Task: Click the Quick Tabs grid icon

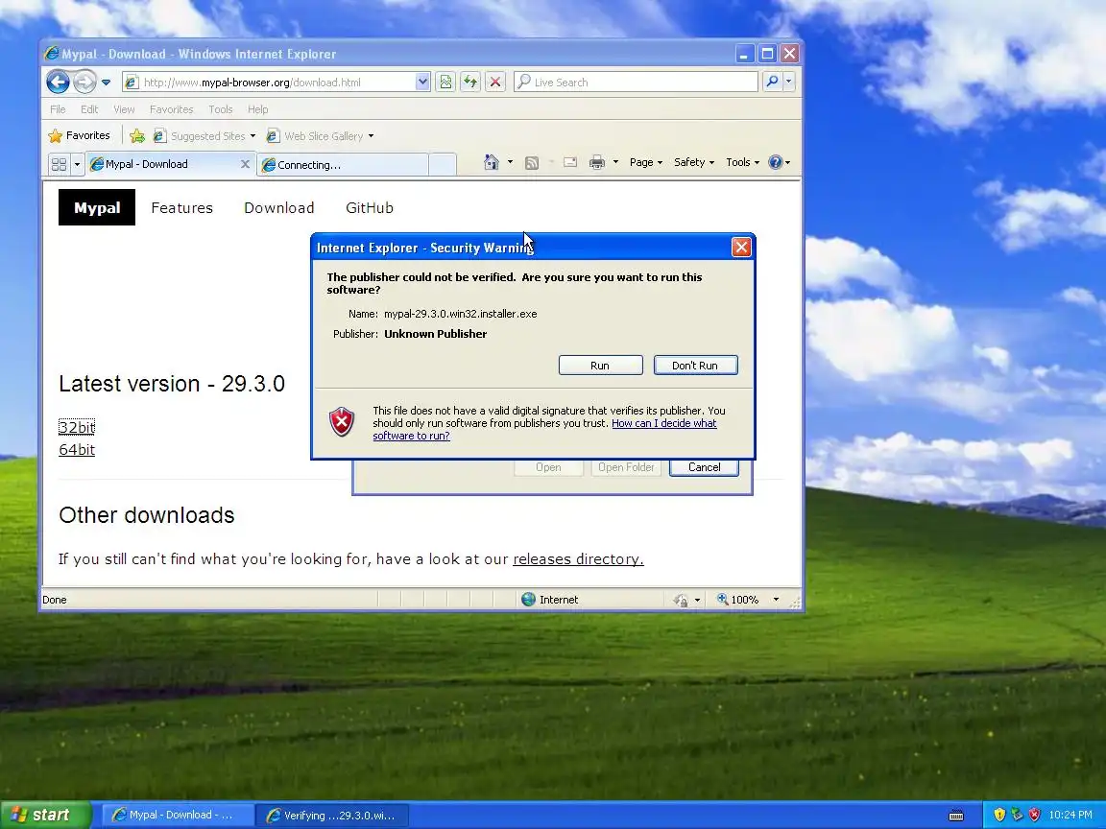Action: [x=60, y=164]
